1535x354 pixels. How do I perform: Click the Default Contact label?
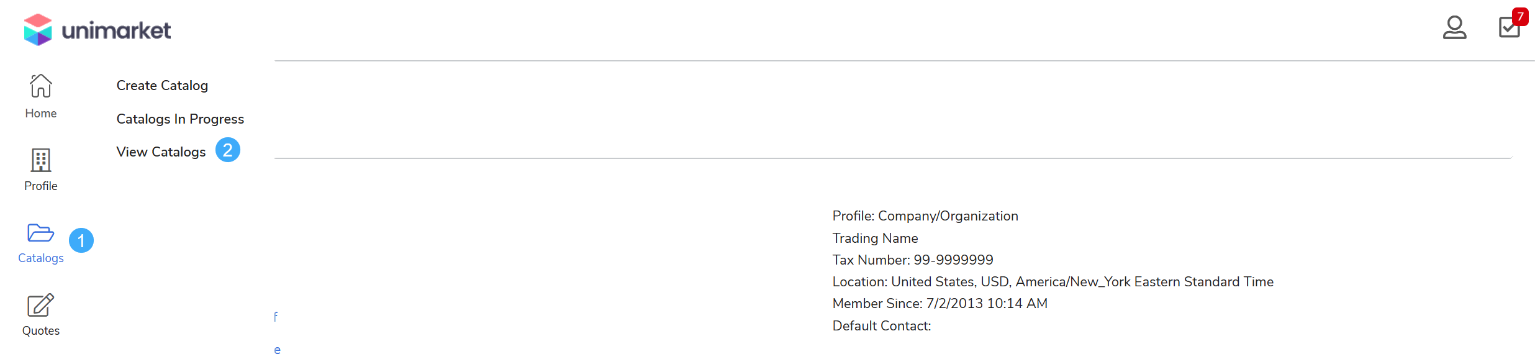coord(881,325)
